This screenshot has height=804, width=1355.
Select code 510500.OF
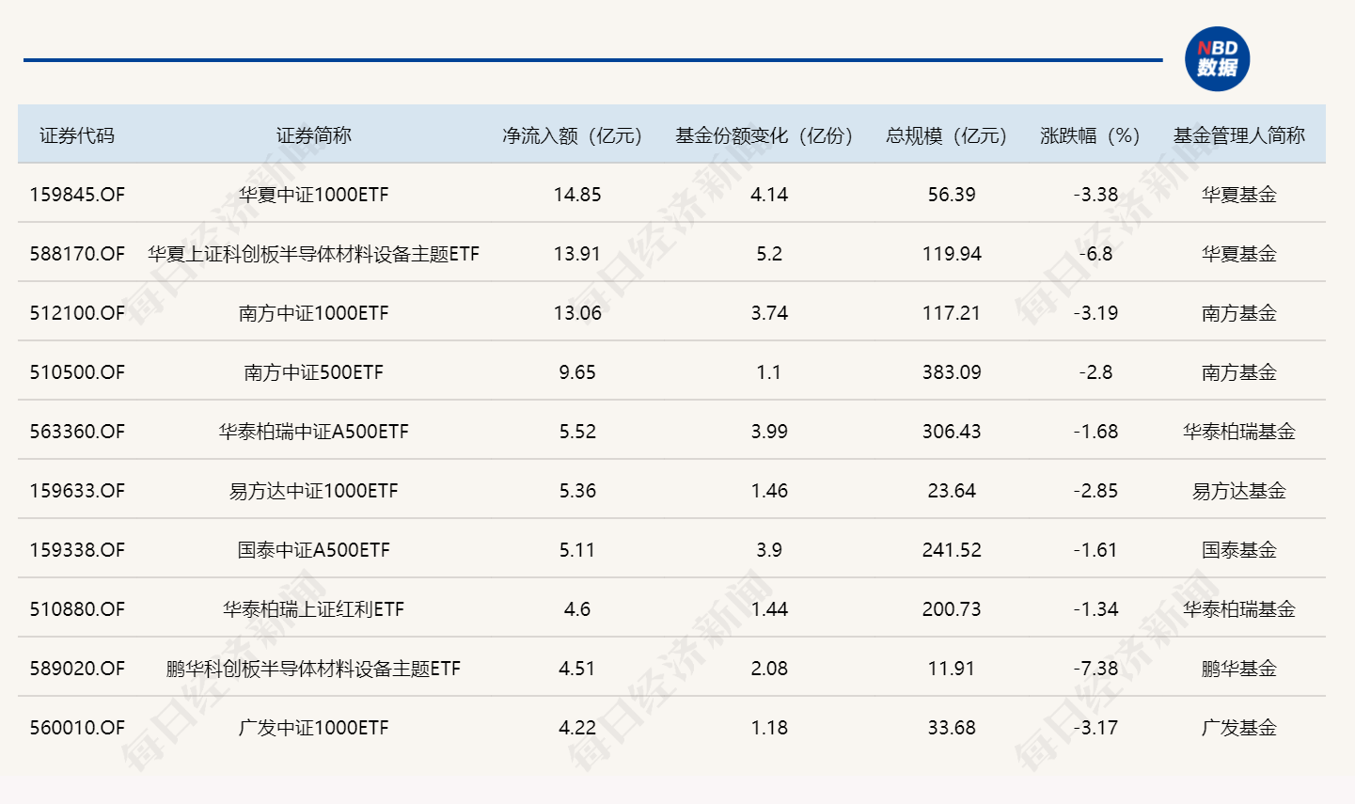pos(77,372)
